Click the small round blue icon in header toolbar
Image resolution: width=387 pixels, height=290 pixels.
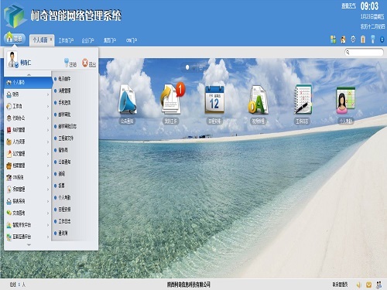382,39
